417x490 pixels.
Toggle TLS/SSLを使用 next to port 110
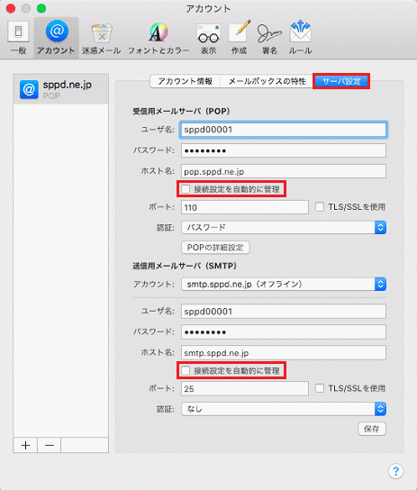tap(320, 207)
